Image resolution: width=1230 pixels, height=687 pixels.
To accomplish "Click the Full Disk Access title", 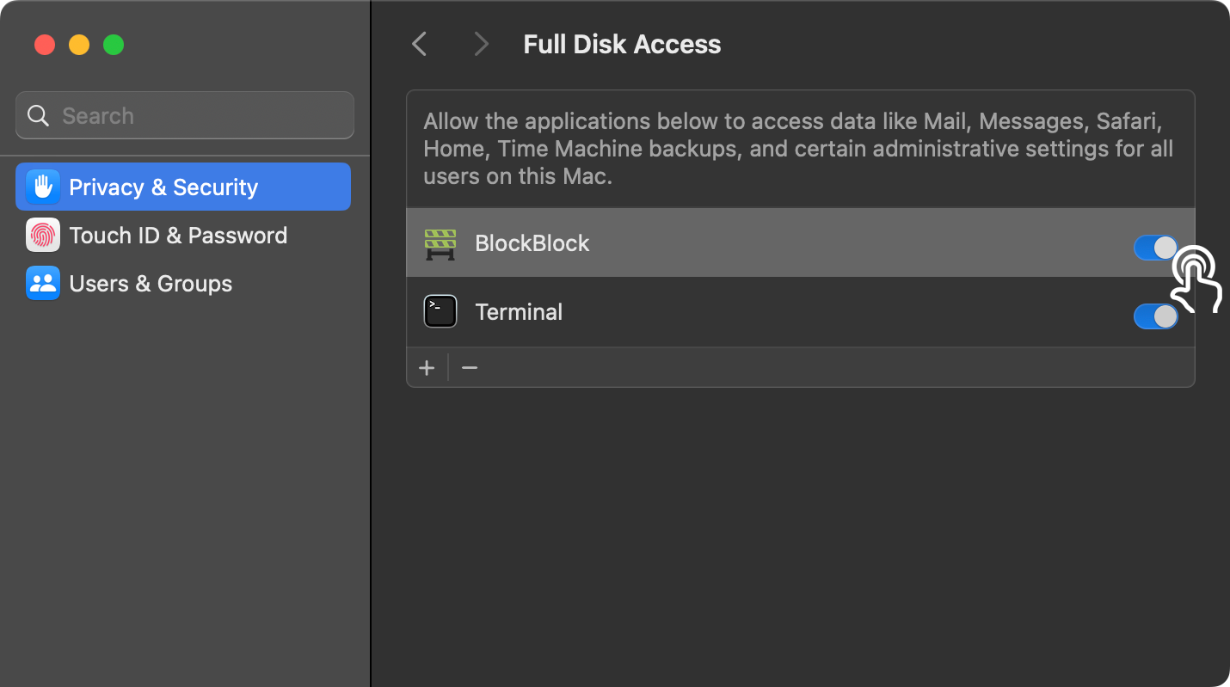I will (x=622, y=44).
